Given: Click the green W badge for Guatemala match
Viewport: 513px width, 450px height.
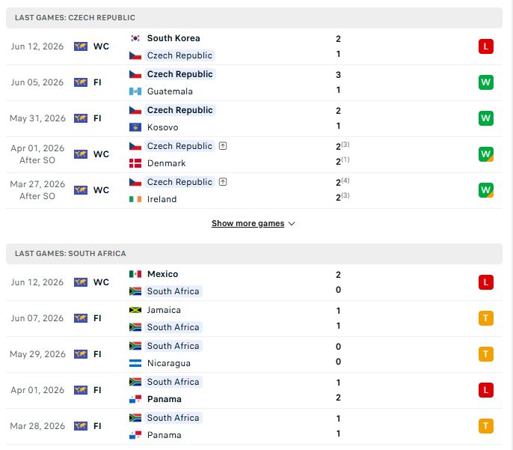Looking at the screenshot, I should 485,82.
